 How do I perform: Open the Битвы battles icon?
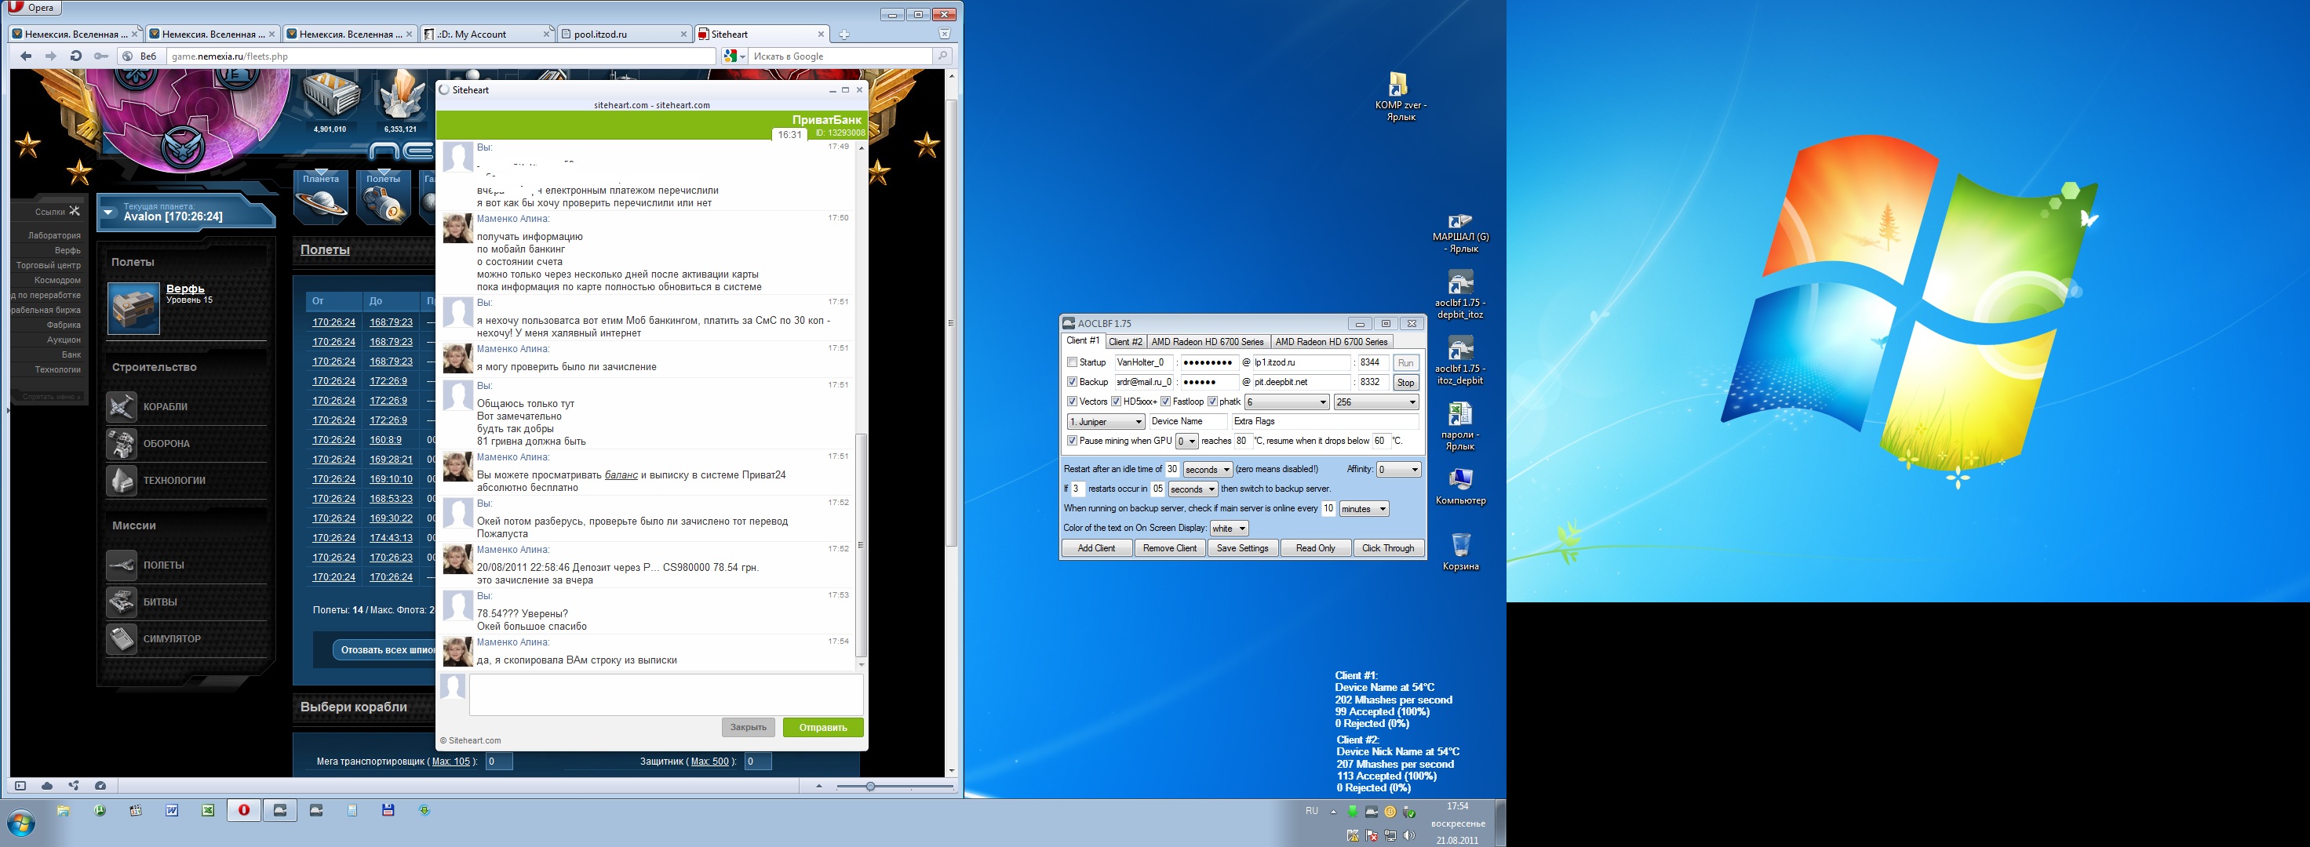click(x=121, y=602)
